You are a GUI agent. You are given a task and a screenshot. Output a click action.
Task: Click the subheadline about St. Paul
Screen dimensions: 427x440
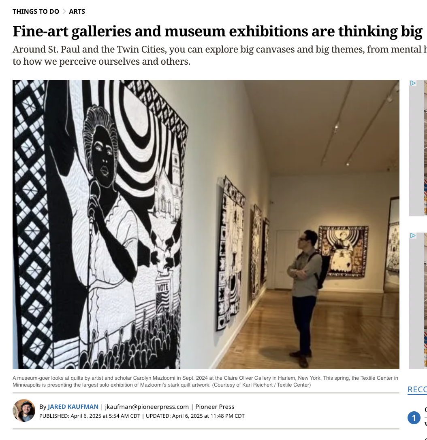pos(219,56)
